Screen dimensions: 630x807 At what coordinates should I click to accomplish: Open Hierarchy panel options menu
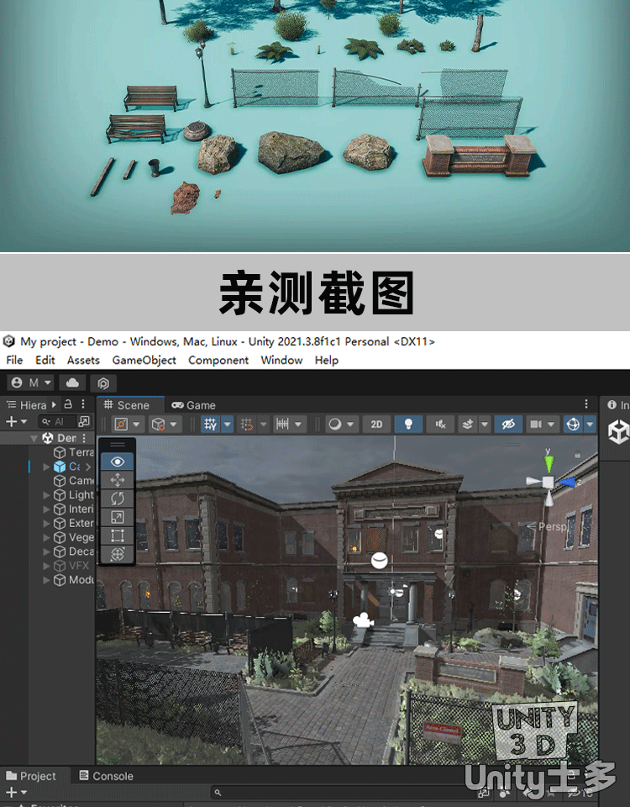tap(83, 404)
